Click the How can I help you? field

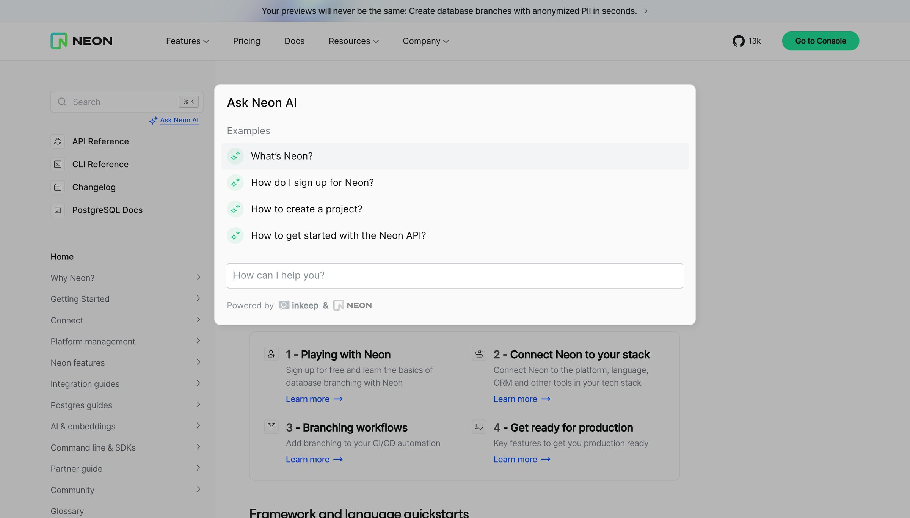455,276
